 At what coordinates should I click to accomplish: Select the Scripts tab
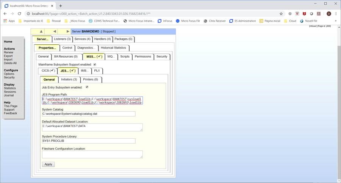click(125, 56)
